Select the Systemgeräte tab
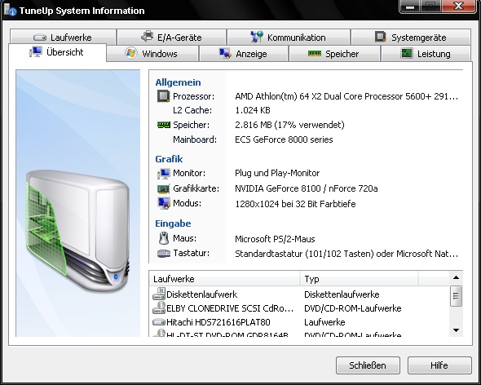The width and height of the screenshot is (481, 385). [411, 38]
